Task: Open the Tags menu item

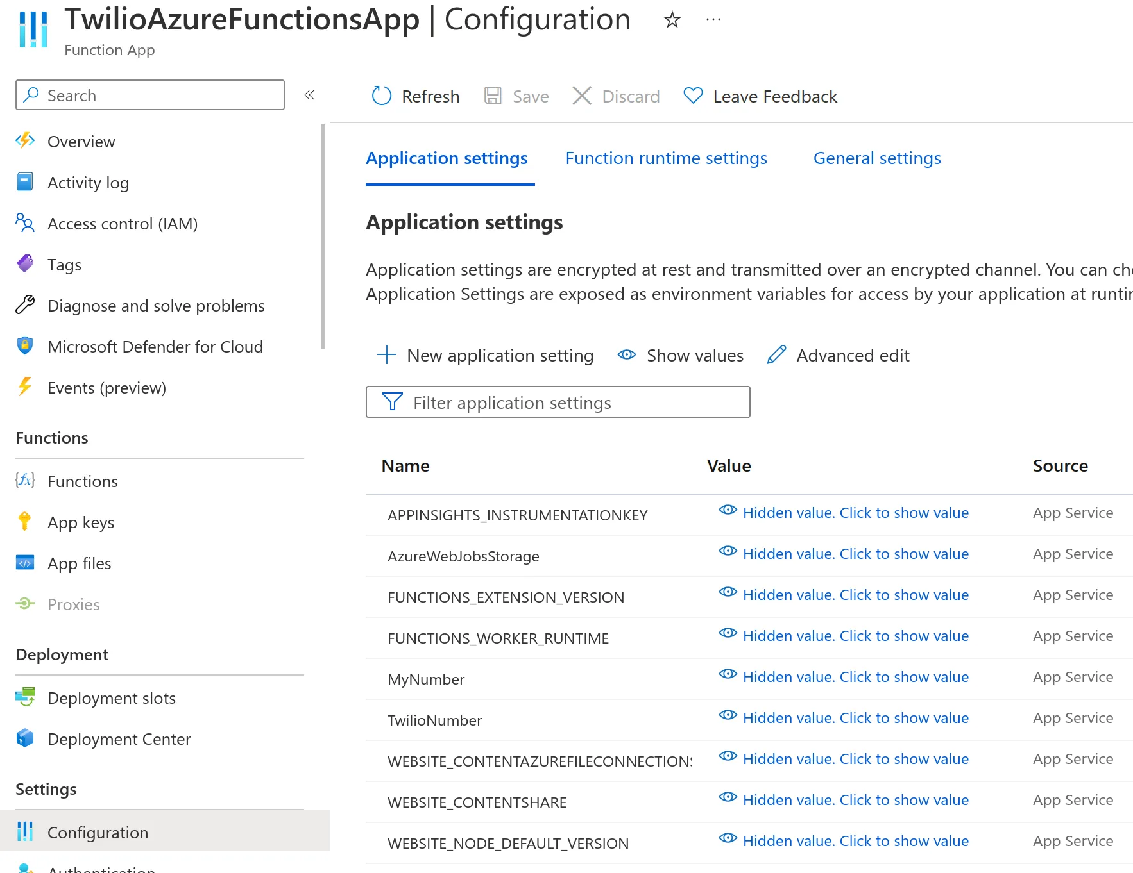Action: 64,265
